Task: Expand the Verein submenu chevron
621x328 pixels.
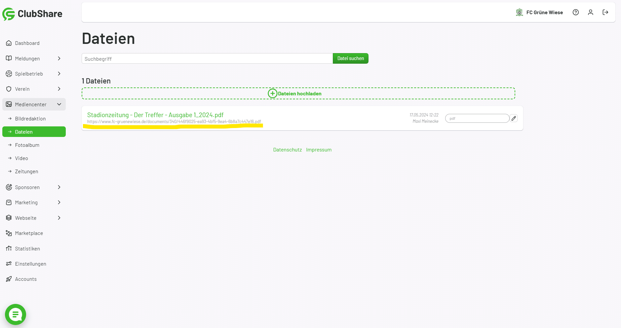Action: point(59,89)
